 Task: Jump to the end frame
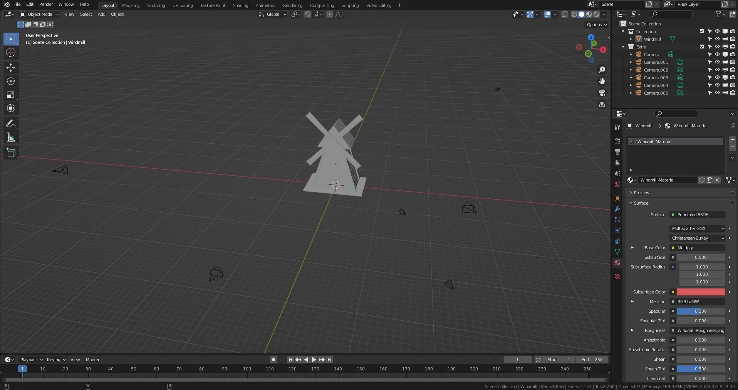(329, 360)
